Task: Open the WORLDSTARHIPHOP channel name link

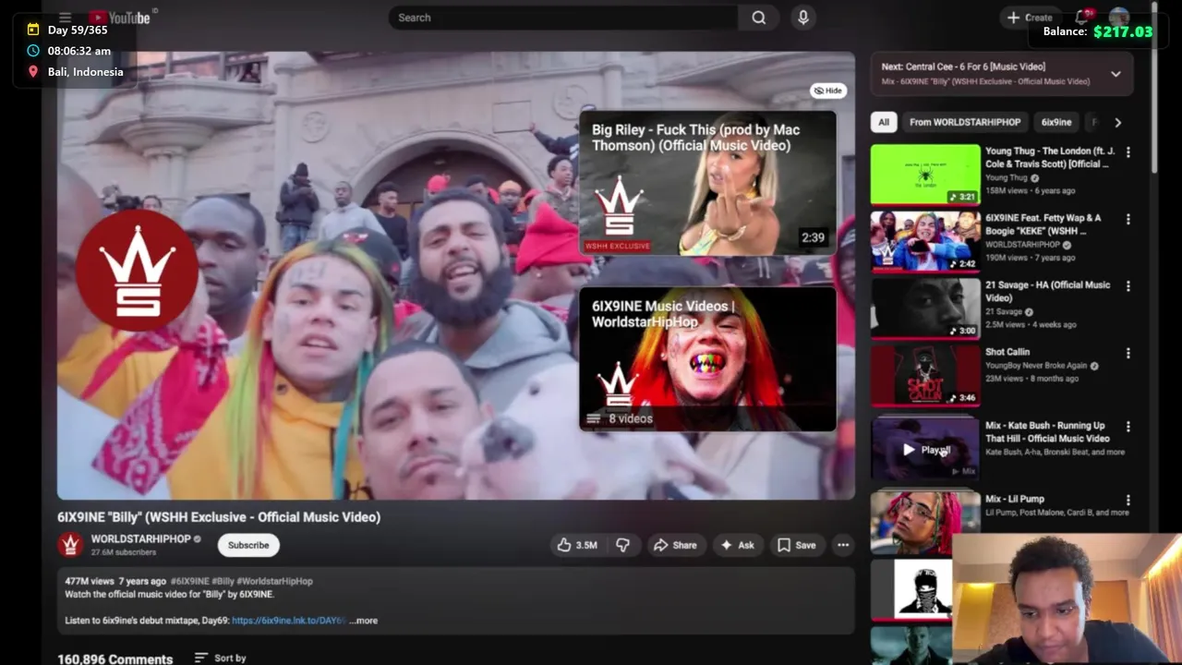Action: [140, 538]
